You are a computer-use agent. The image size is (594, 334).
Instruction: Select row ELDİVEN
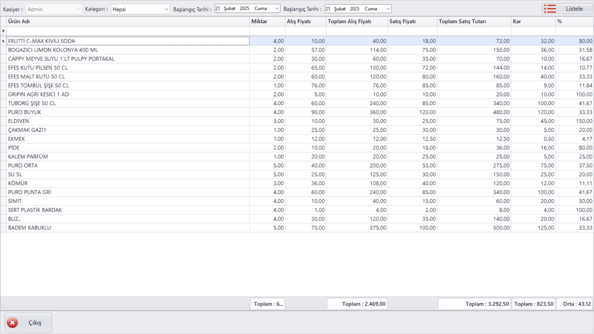pos(297,121)
